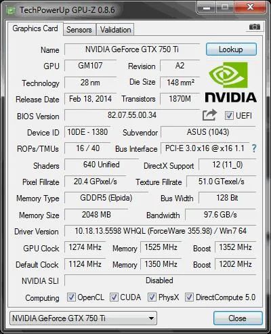The height and width of the screenshot is (334, 271).
Task: Toggle the UEFI checkbox
Action: coord(229,116)
